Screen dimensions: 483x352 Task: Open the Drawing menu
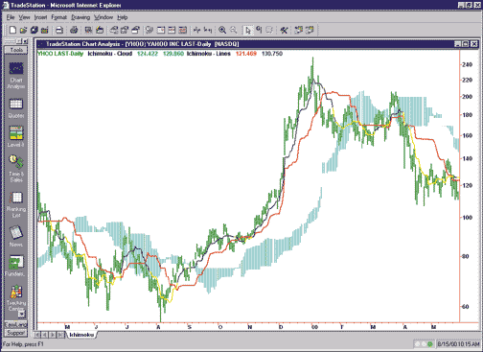(80, 17)
